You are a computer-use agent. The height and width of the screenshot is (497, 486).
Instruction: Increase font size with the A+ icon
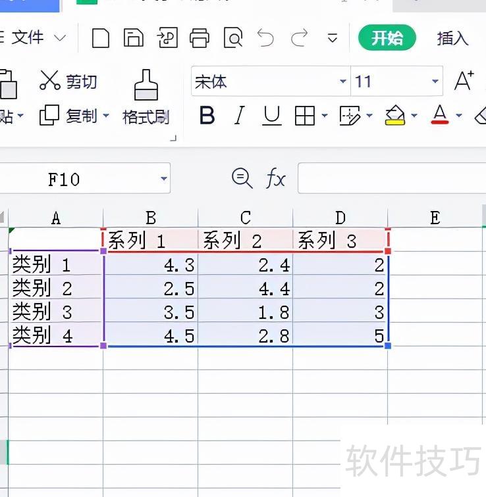[x=464, y=80]
